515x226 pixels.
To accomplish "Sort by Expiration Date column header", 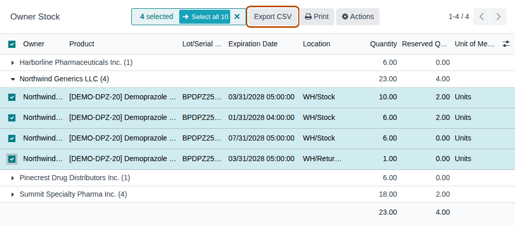I will click(253, 44).
